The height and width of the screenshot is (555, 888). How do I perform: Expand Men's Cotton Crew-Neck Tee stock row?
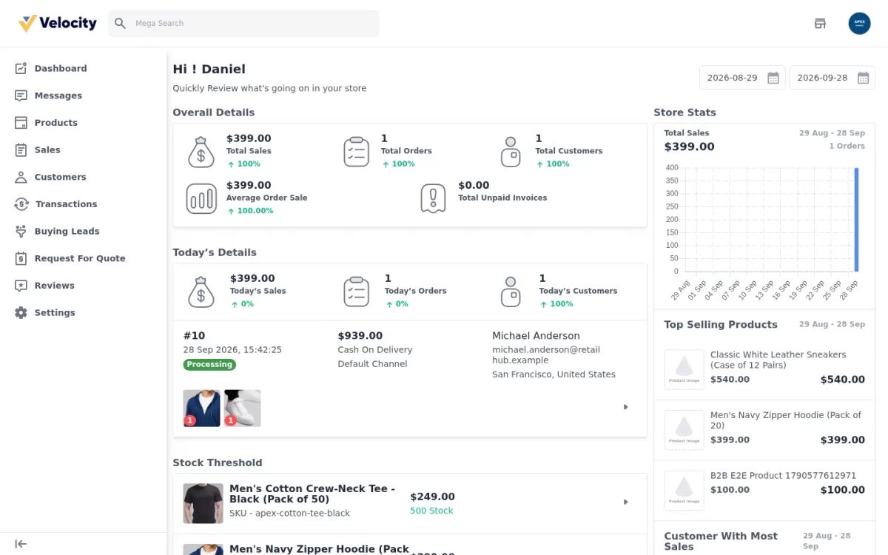pos(625,502)
